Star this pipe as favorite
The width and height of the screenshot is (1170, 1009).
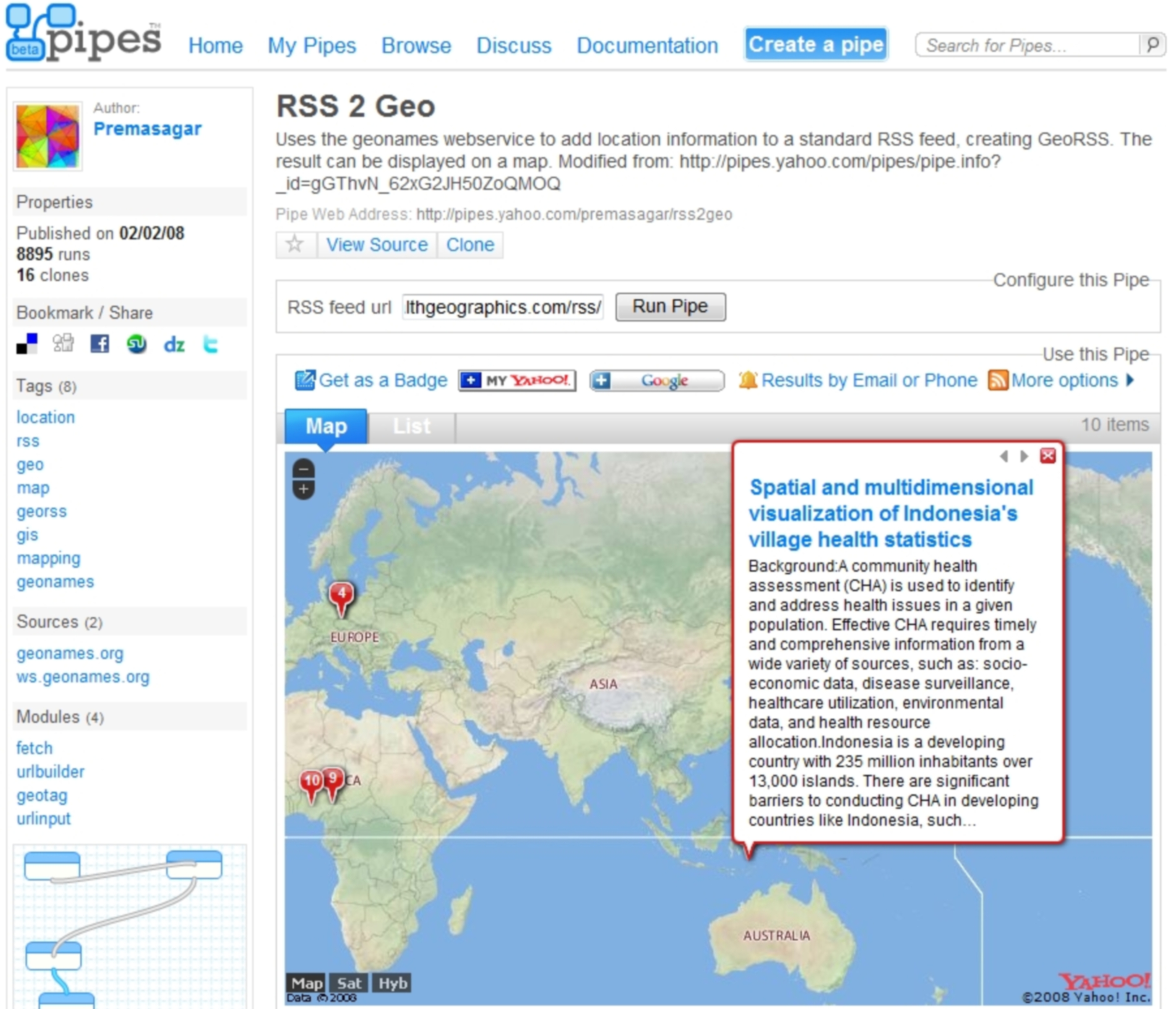295,245
